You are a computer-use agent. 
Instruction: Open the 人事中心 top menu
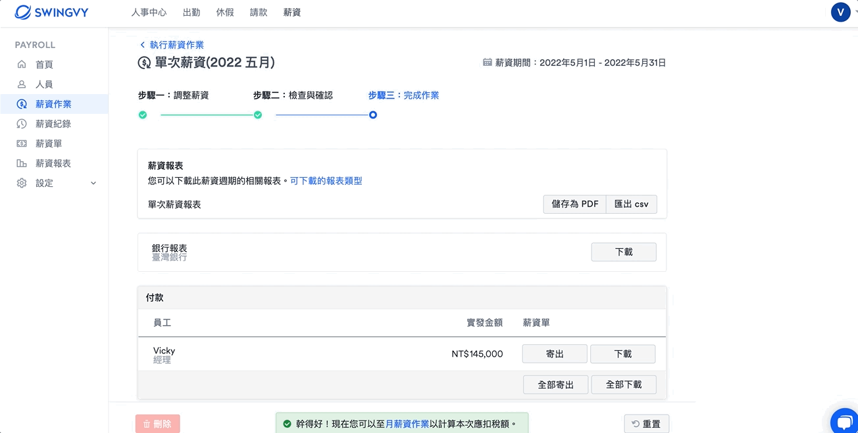[x=149, y=13]
